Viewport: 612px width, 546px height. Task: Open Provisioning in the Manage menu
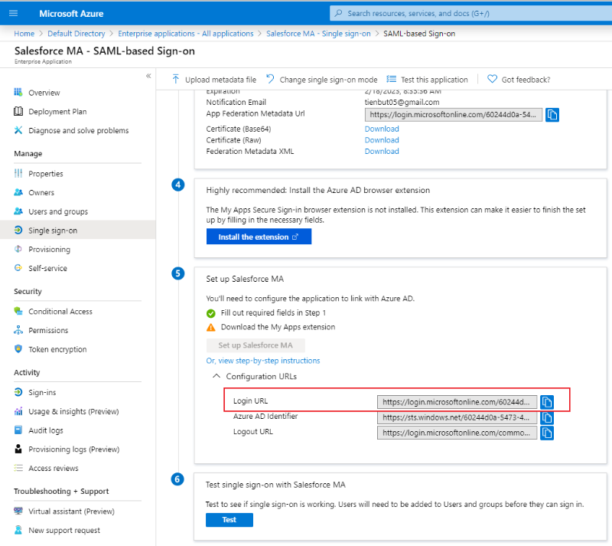click(x=49, y=250)
